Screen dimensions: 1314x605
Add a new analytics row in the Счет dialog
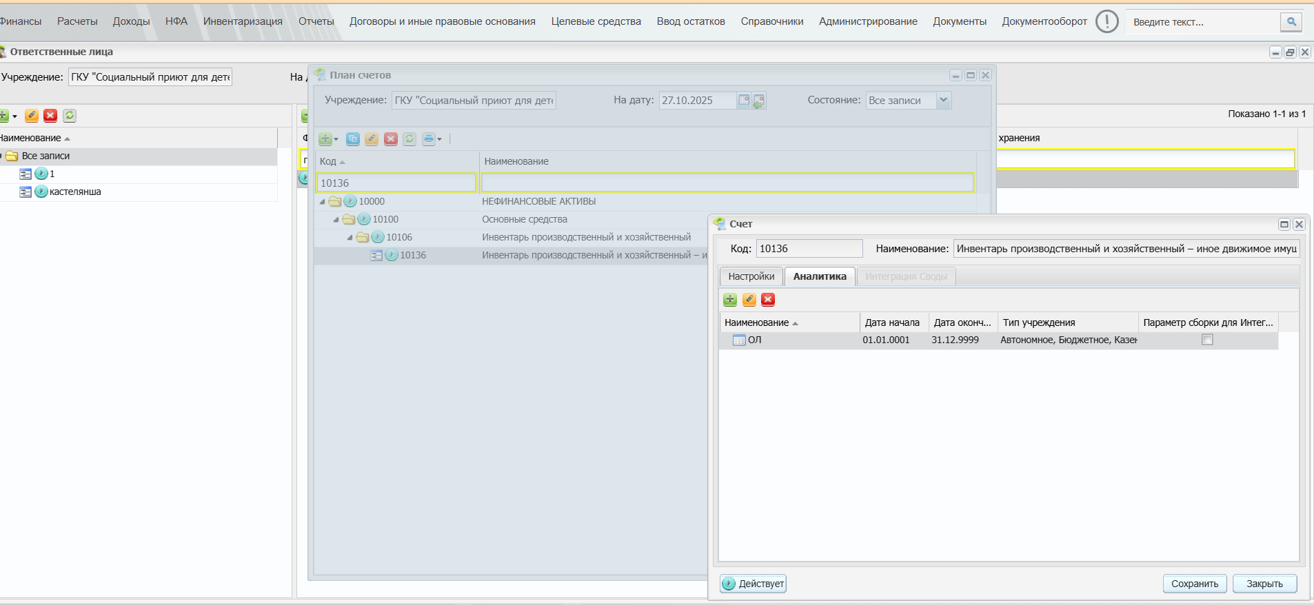pos(730,300)
